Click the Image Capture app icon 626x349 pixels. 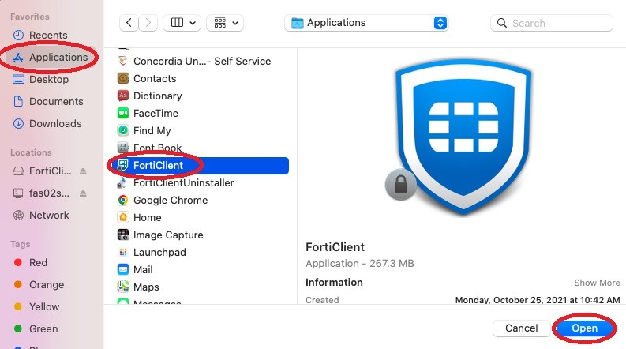tap(123, 235)
